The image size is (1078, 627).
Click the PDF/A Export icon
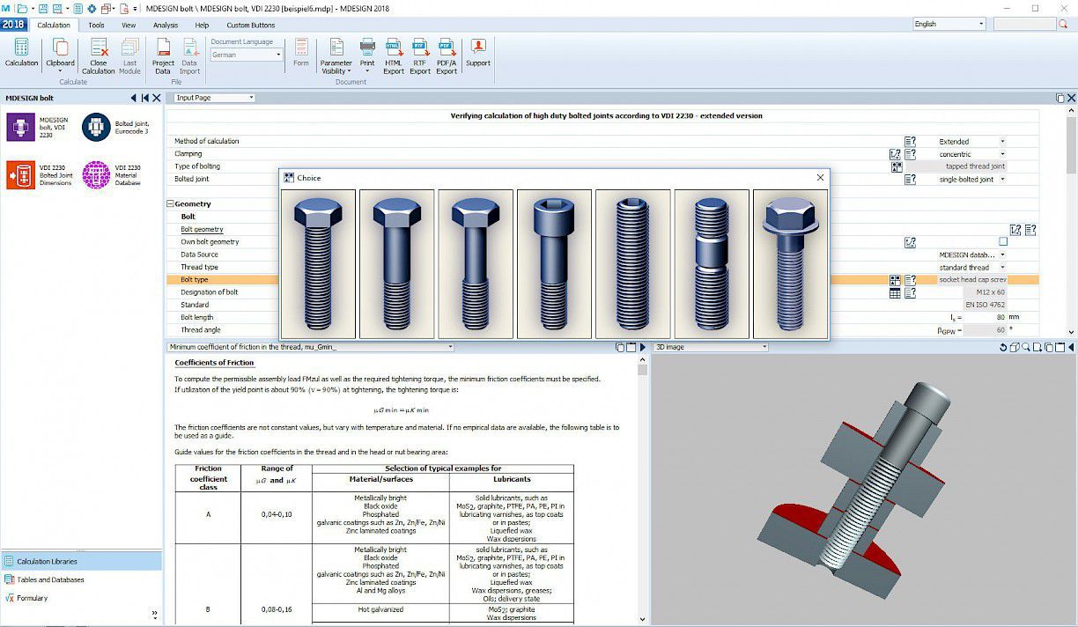point(446,53)
